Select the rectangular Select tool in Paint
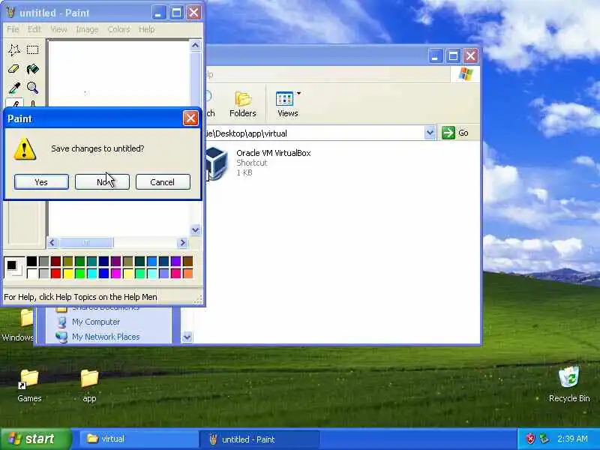600x450 pixels. click(x=32, y=49)
